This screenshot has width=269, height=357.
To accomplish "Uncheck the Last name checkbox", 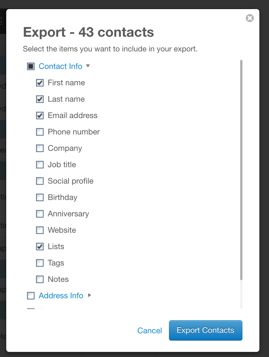I will pyautogui.click(x=40, y=99).
